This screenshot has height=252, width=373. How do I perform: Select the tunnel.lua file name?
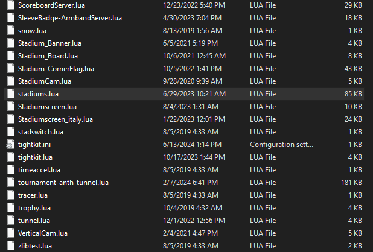click(x=34, y=221)
